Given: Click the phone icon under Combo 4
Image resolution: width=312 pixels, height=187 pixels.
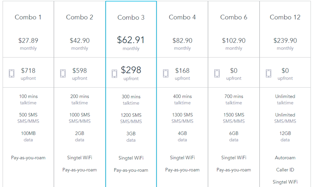Looking at the screenshot, I should (x=166, y=73).
